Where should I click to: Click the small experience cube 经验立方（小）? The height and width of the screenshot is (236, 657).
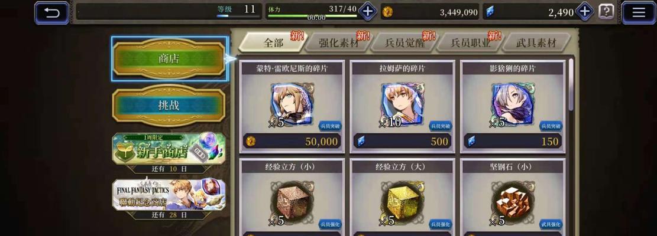tap(292, 202)
